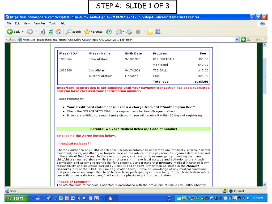Image resolution: width=272 pixels, height=204 pixels.
Task: Open the Back history dropdown arrow
Action: coord(23,32)
